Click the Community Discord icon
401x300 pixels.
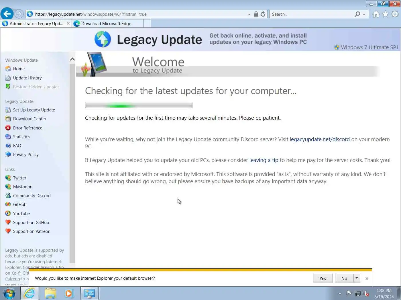click(x=8, y=195)
